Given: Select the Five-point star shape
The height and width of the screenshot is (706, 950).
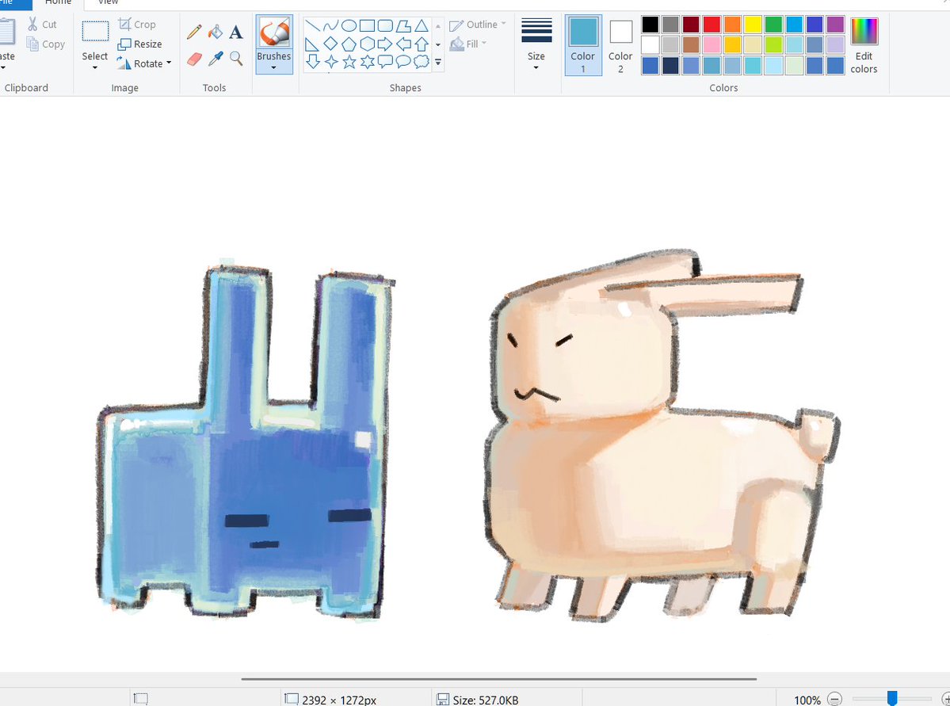Looking at the screenshot, I should click(349, 62).
